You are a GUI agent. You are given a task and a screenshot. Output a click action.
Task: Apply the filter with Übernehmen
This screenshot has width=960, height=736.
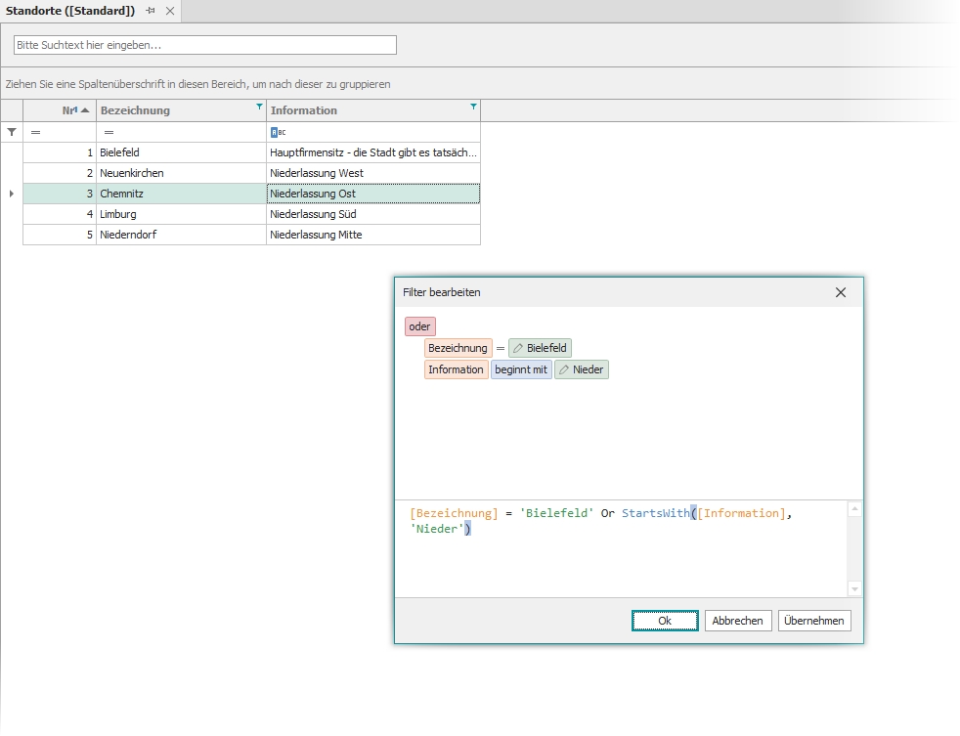(x=814, y=621)
